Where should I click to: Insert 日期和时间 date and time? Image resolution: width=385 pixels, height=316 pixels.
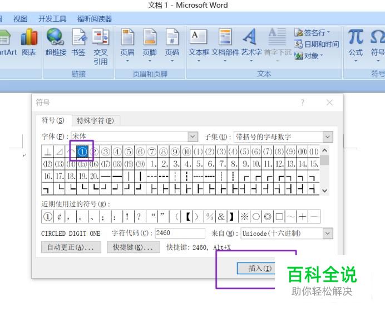[317, 44]
